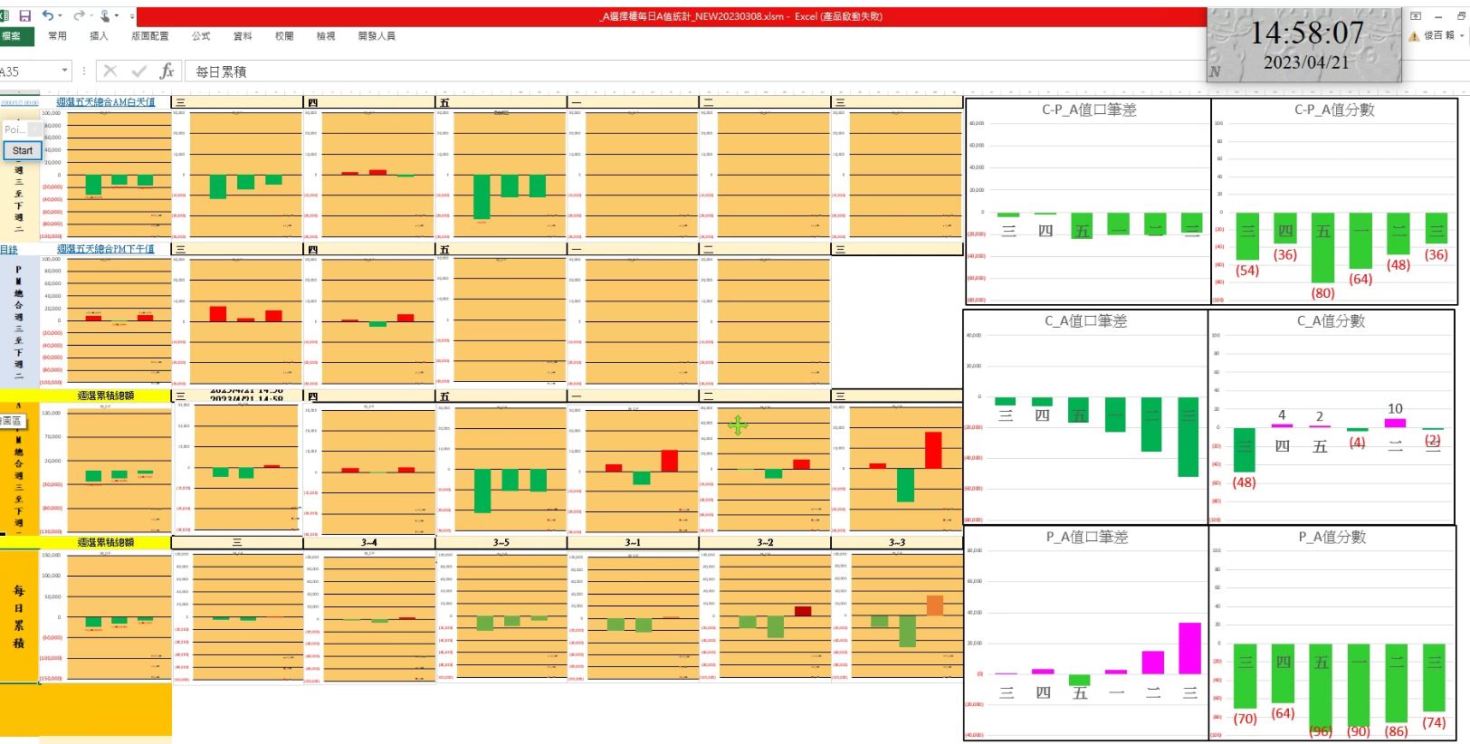Switch to the 插入 ribbon tab
The width and height of the screenshot is (1470, 744).
point(99,36)
